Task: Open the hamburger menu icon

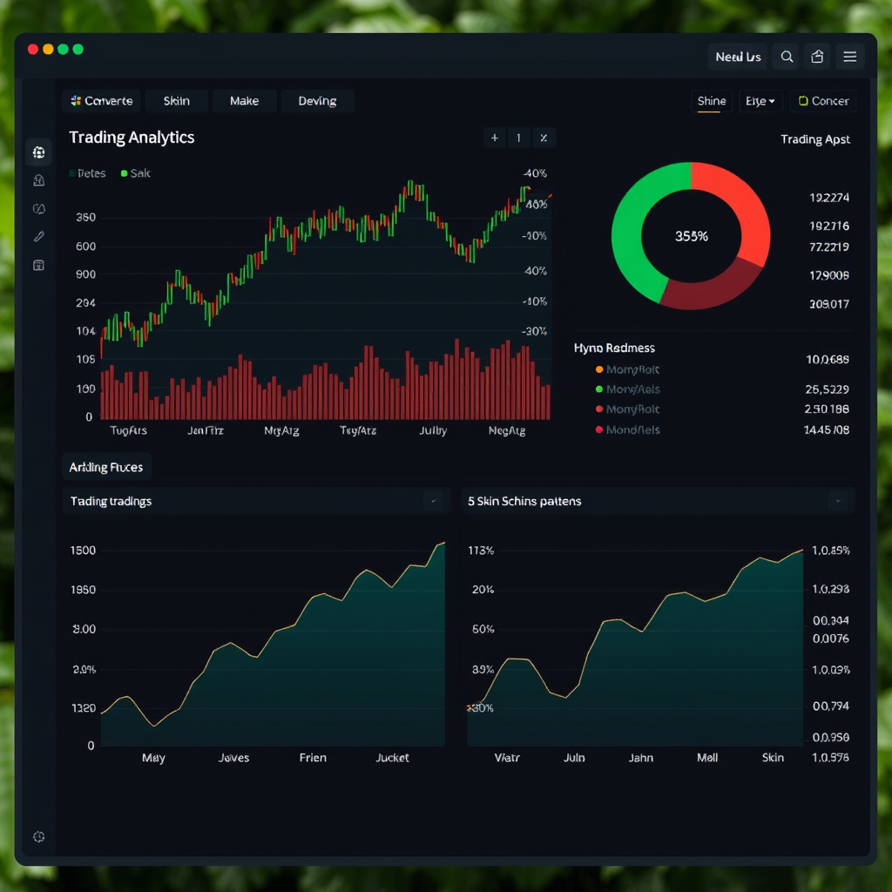Action: click(x=850, y=57)
